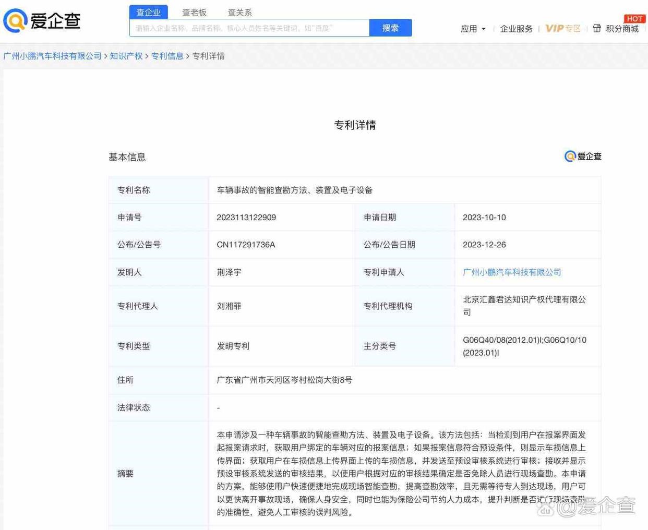
Task: Click the 专利名称 label cell
Action: point(159,190)
